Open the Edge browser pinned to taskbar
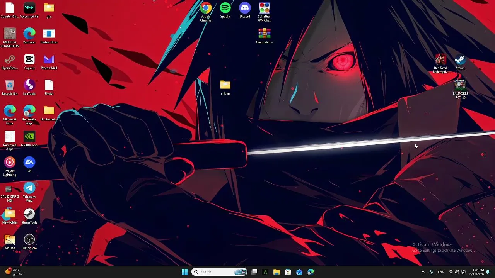Viewport: 495px width, 278px height. 311,272
